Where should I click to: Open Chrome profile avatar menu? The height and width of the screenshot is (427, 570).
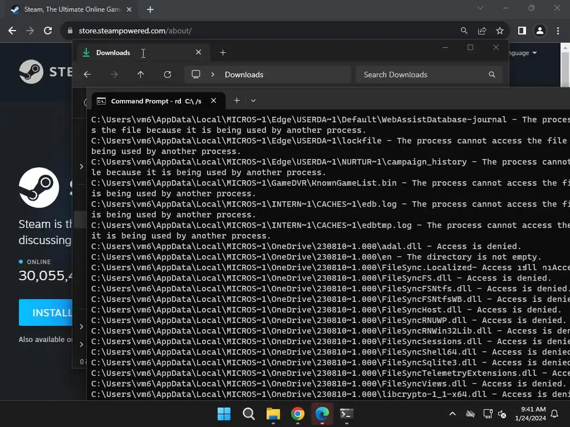click(x=540, y=31)
